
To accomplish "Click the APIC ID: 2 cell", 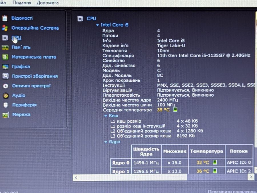I will [239, 171].
